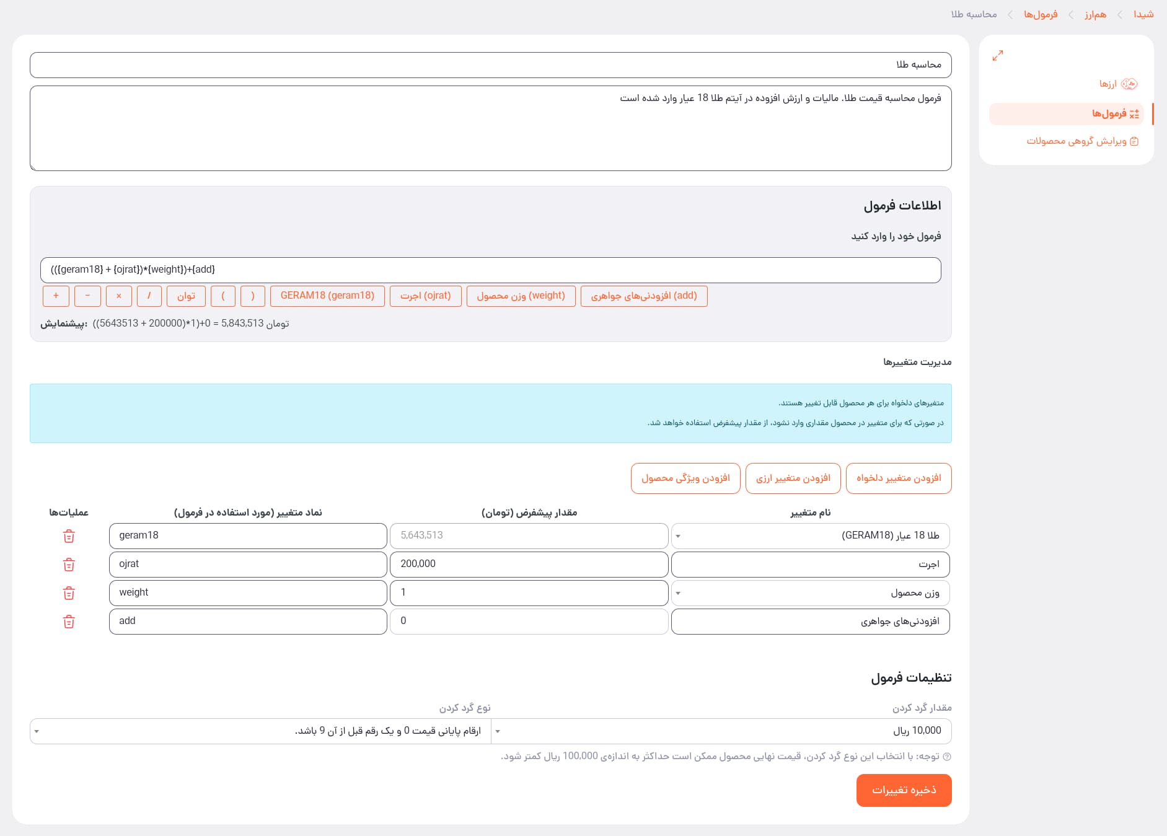This screenshot has width=1167, height=836.
Task: Insert افزودنی‌های جواهری (add) variable
Action: 644,296
